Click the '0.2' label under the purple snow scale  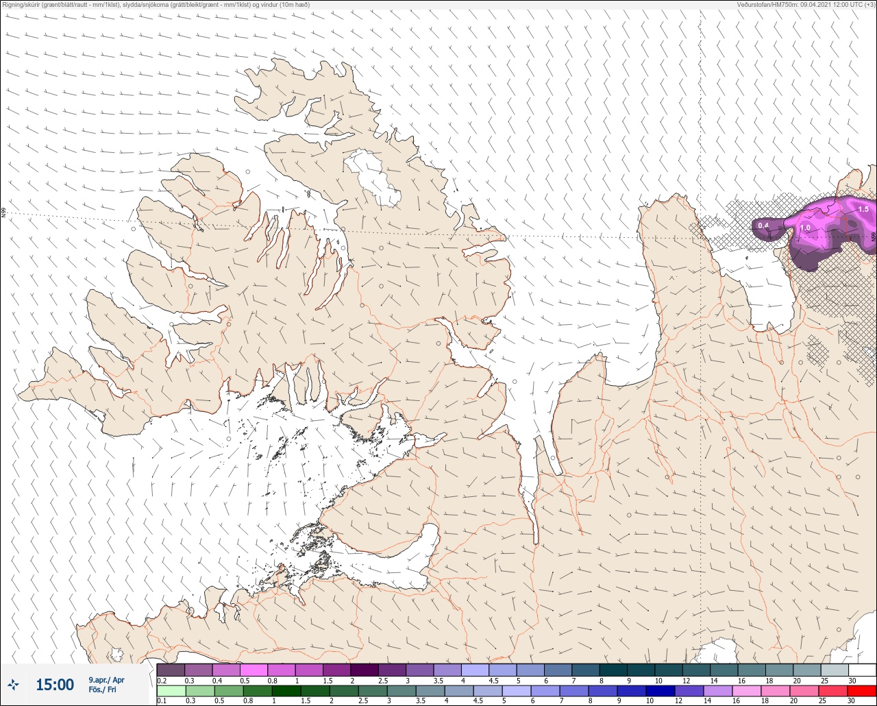(x=162, y=680)
